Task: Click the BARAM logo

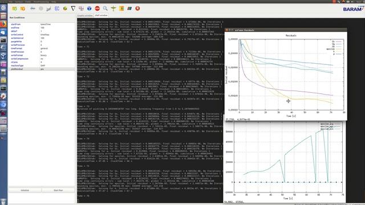Action: coord(353,9)
